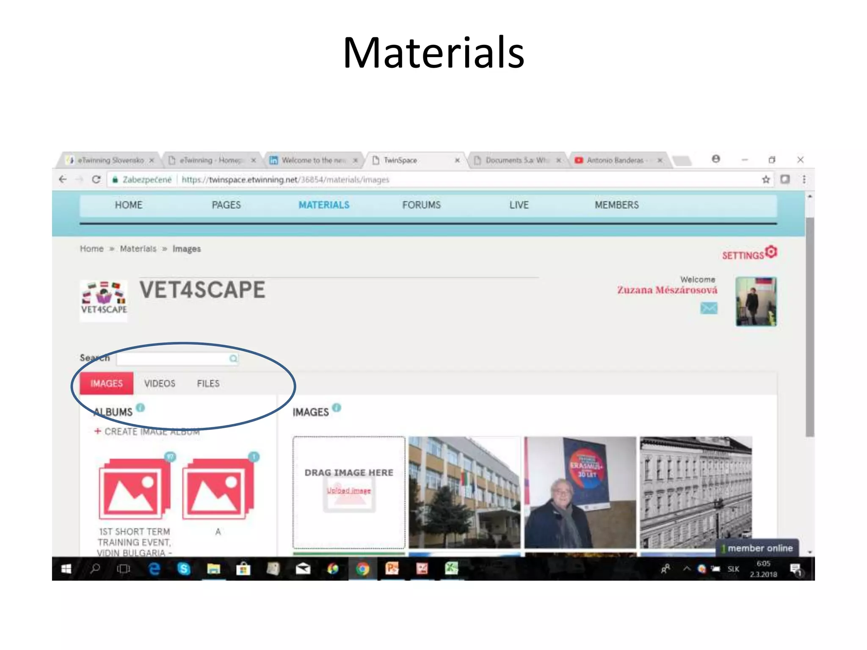Expand the hidden system tray icons

pyautogui.click(x=687, y=568)
